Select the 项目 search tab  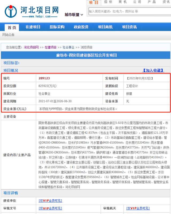click(x=94, y=2)
